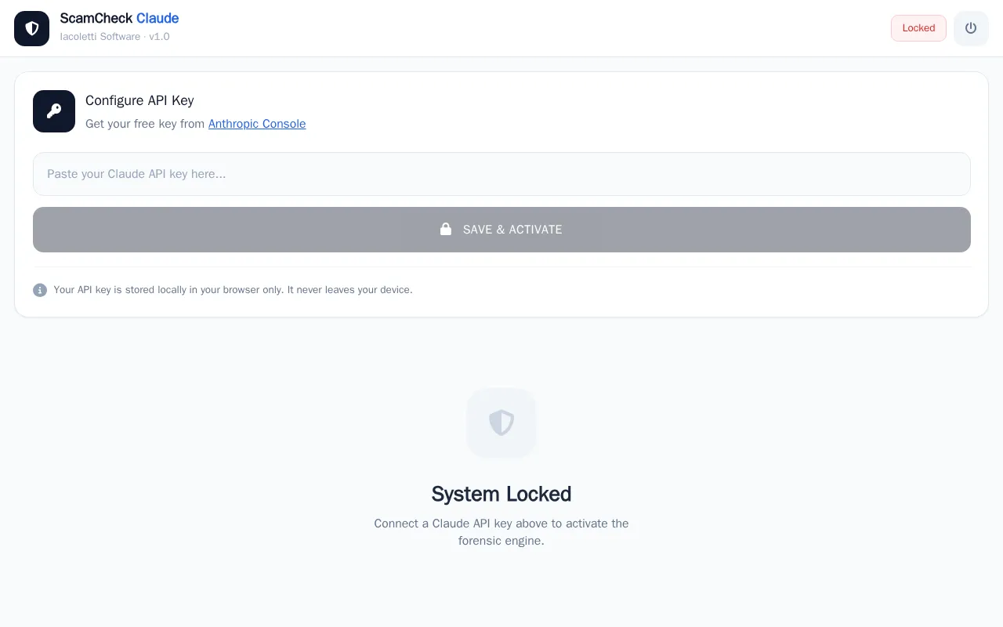Click the 'Connect a Claude API key' message
Image resolution: width=1003 pixels, height=627 pixels.
click(501, 532)
